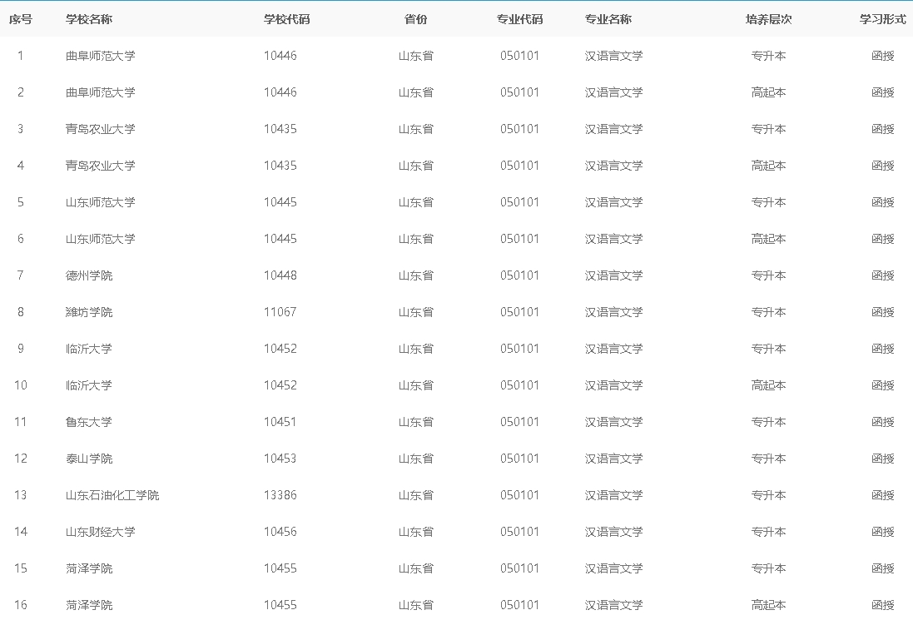913x620 pixels.
Task: Click the 序号 column header
Action: [x=20, y=19]
